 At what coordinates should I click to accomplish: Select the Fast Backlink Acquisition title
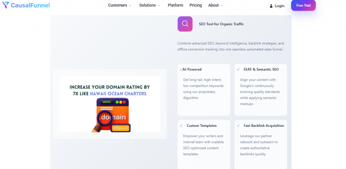(x=264, y=125)
